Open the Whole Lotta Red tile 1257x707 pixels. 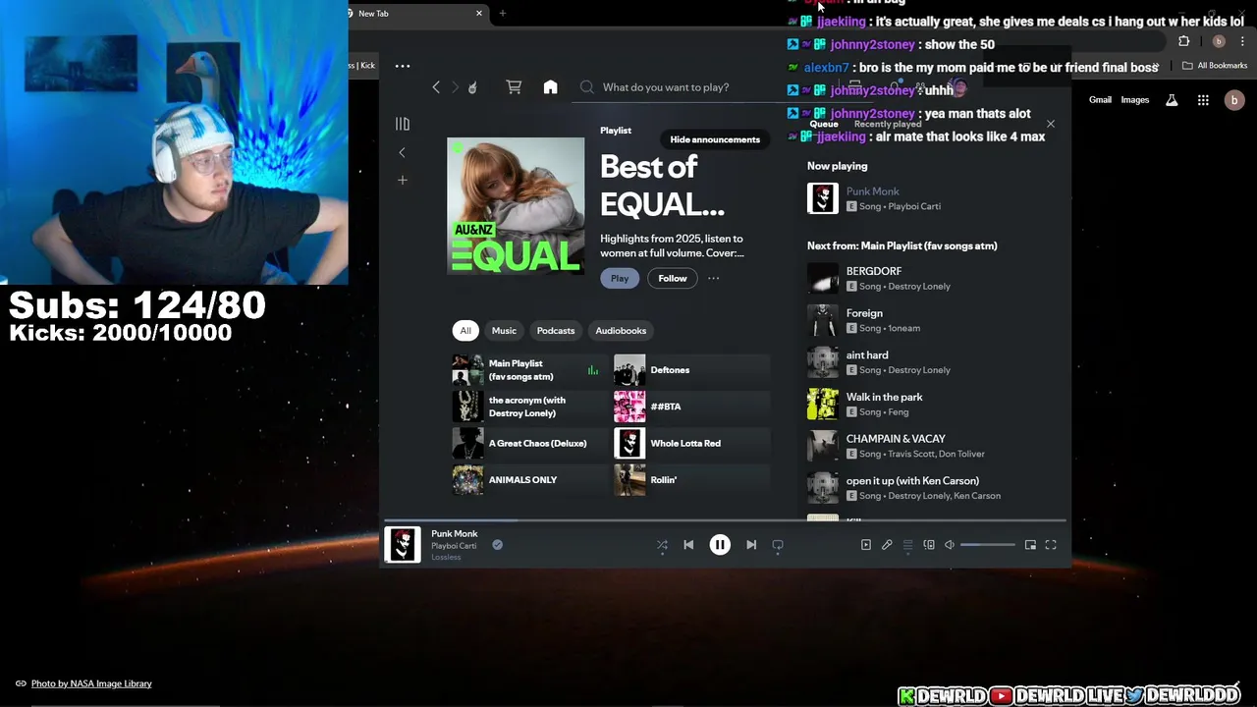pos(691,443)
